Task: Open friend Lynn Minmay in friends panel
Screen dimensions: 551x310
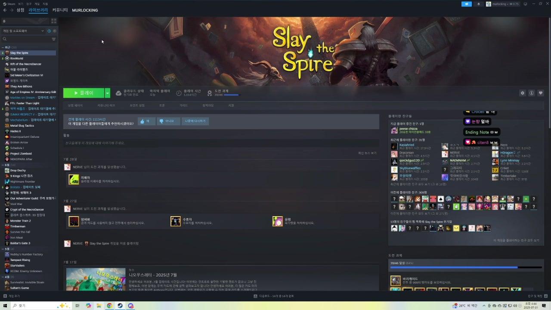Action: (x=510, y=161)
